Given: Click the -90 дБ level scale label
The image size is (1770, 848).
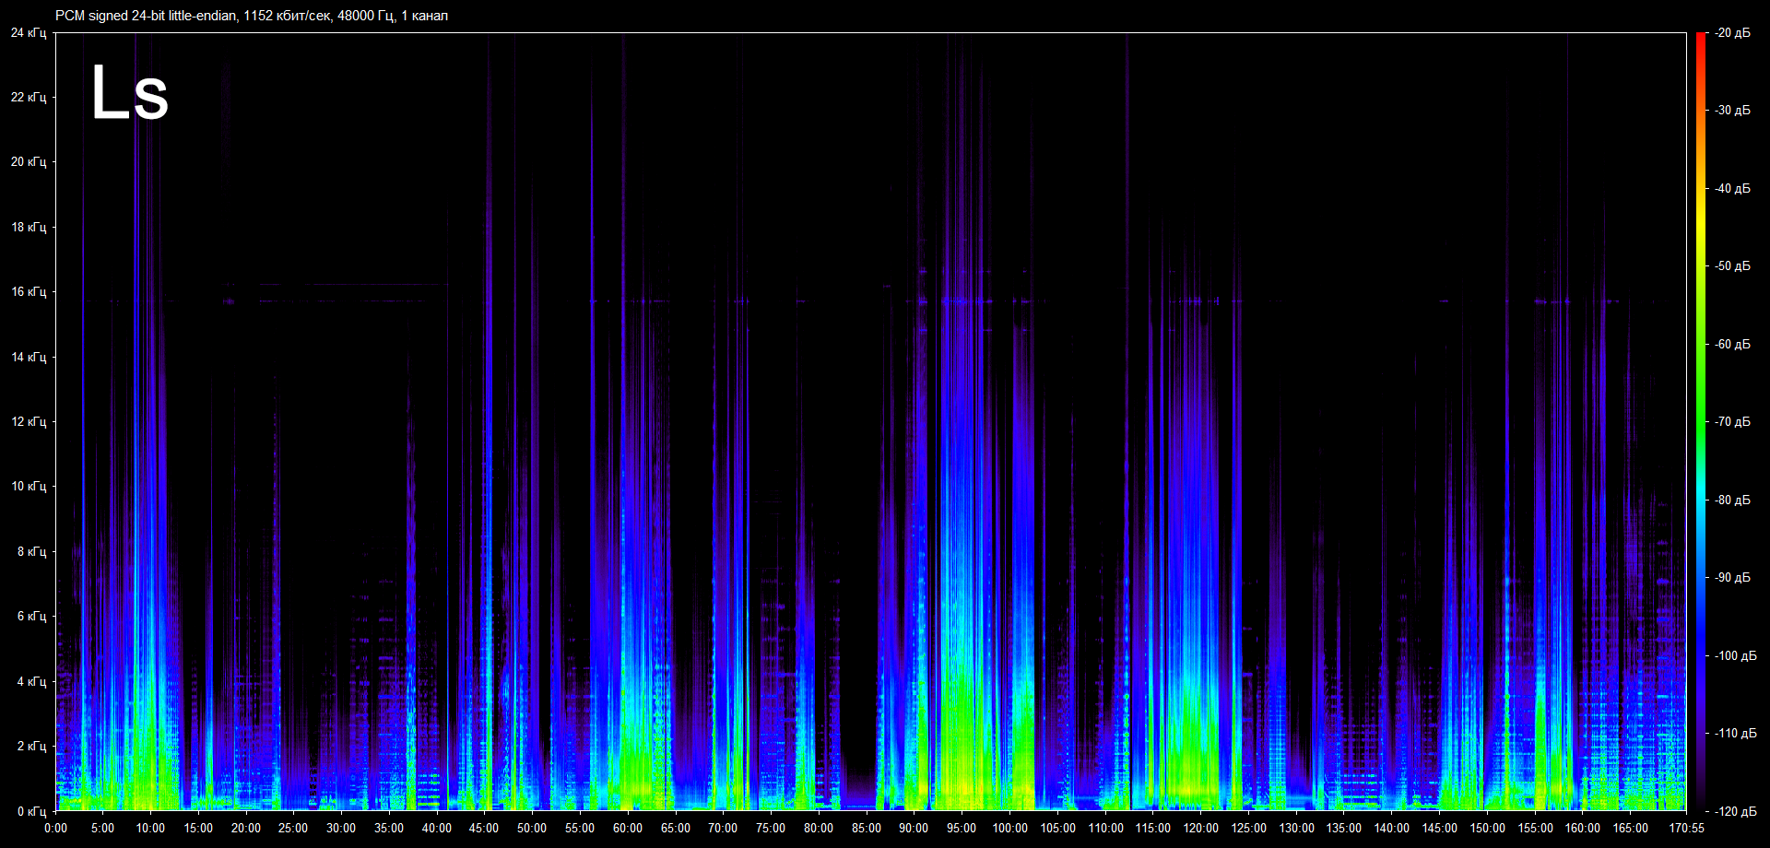Looking at the screenshot, I should (1732, 577).
